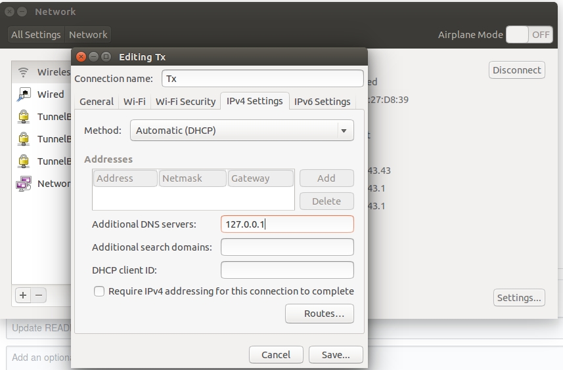
Task: Enable Require IPv4 addressing checkbox
Action: click(x=99, y=291)
